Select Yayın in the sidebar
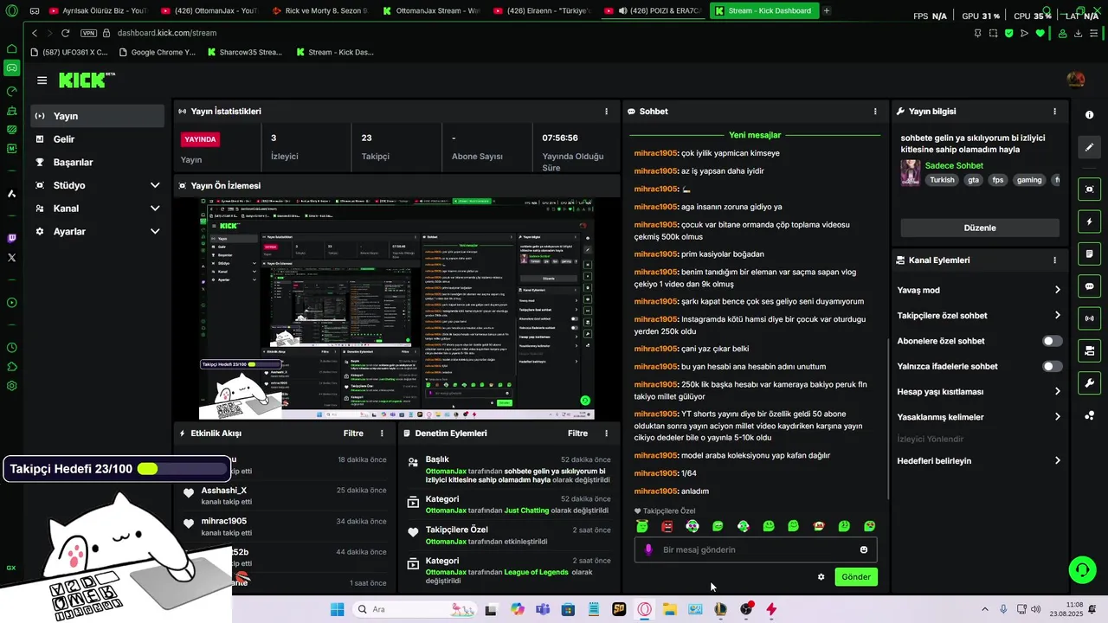Image resolution: width=1108 pixels, height=623 pixels. (x=98, y=116)
